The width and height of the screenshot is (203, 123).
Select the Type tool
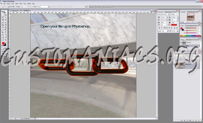point(6,32)
